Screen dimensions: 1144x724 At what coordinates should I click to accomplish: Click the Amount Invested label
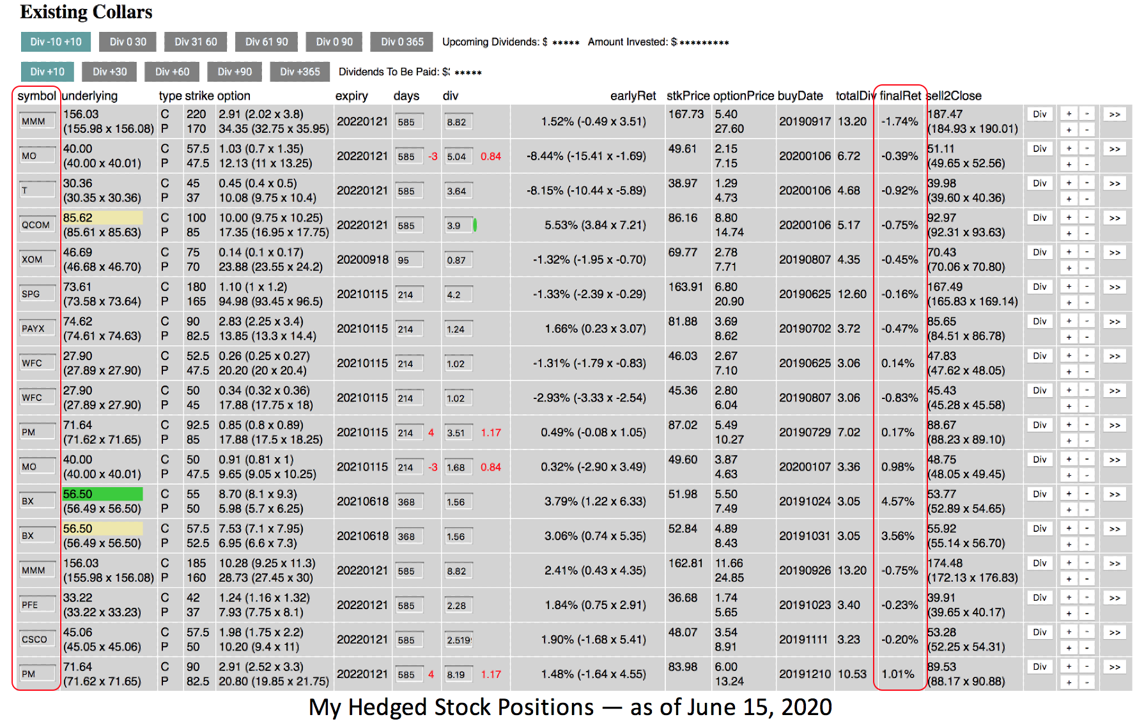632,42
